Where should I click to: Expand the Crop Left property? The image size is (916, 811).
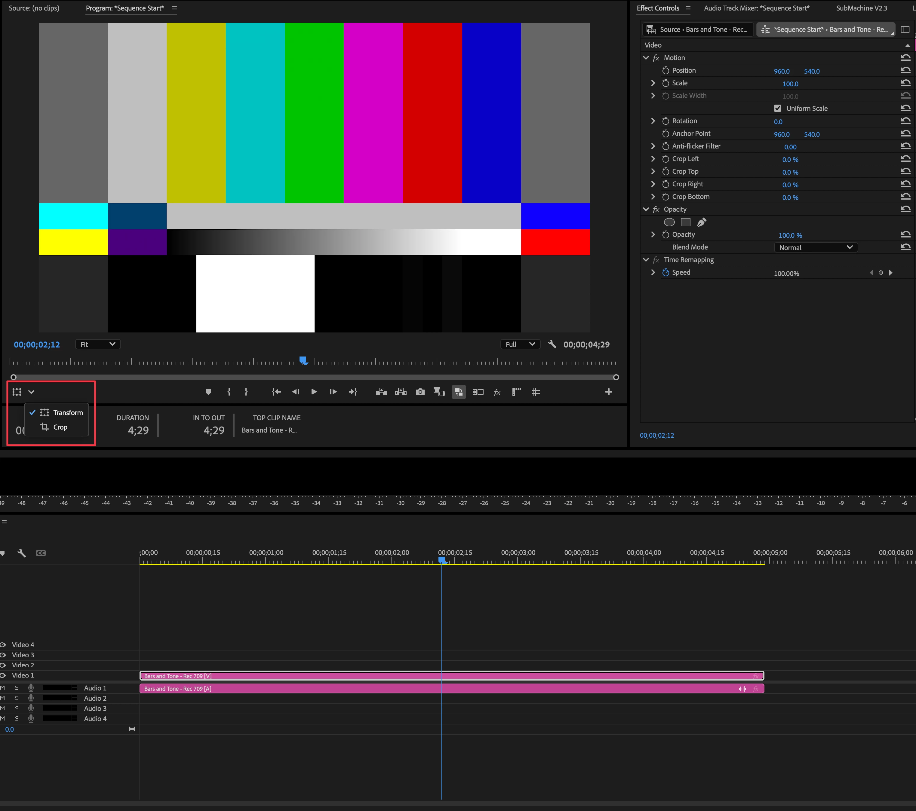(653, 159)
